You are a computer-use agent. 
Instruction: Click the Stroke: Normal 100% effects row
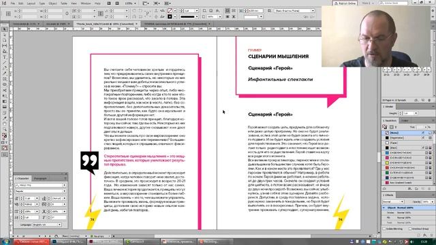(407, 213)
